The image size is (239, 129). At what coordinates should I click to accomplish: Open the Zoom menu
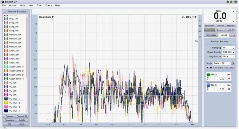39,5
